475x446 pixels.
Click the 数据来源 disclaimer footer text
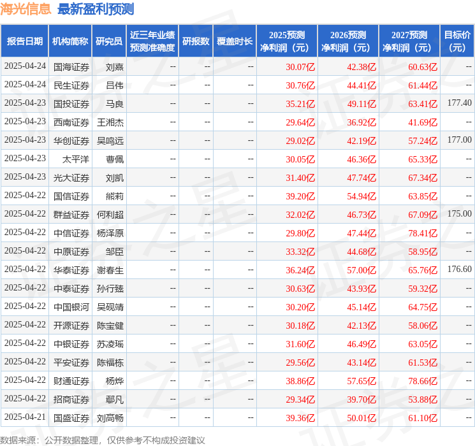pos(103,440)
